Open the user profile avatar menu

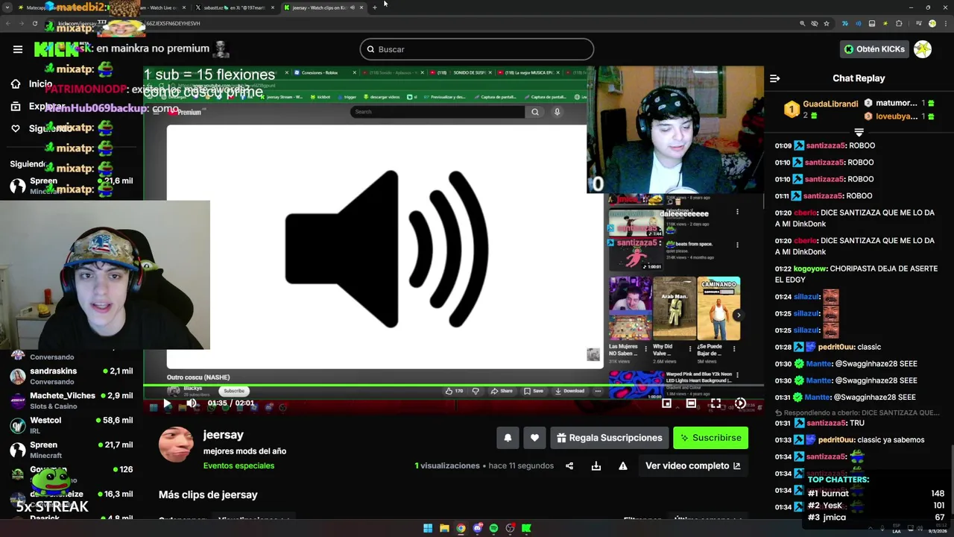click(923, 49)
